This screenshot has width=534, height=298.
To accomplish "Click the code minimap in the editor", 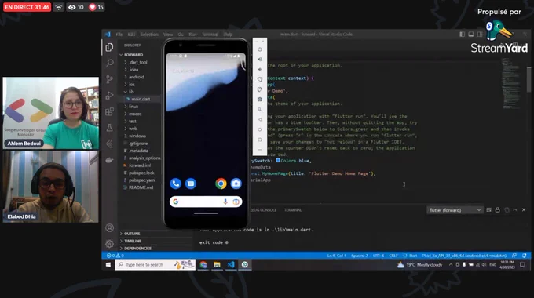I will pos(511,83).
